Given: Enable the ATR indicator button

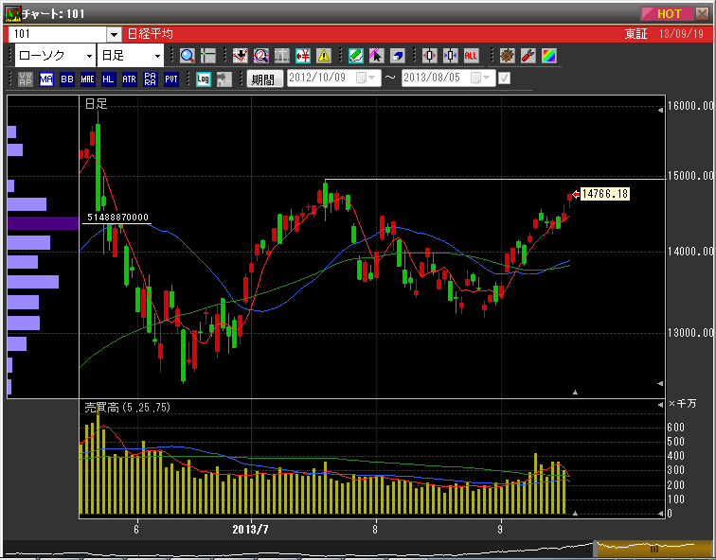Looking at the screenshot, I should click(x=130, y=79).
